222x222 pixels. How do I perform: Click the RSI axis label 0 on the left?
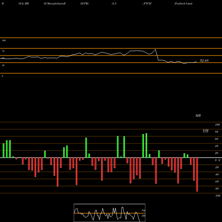tap(2, 76)
